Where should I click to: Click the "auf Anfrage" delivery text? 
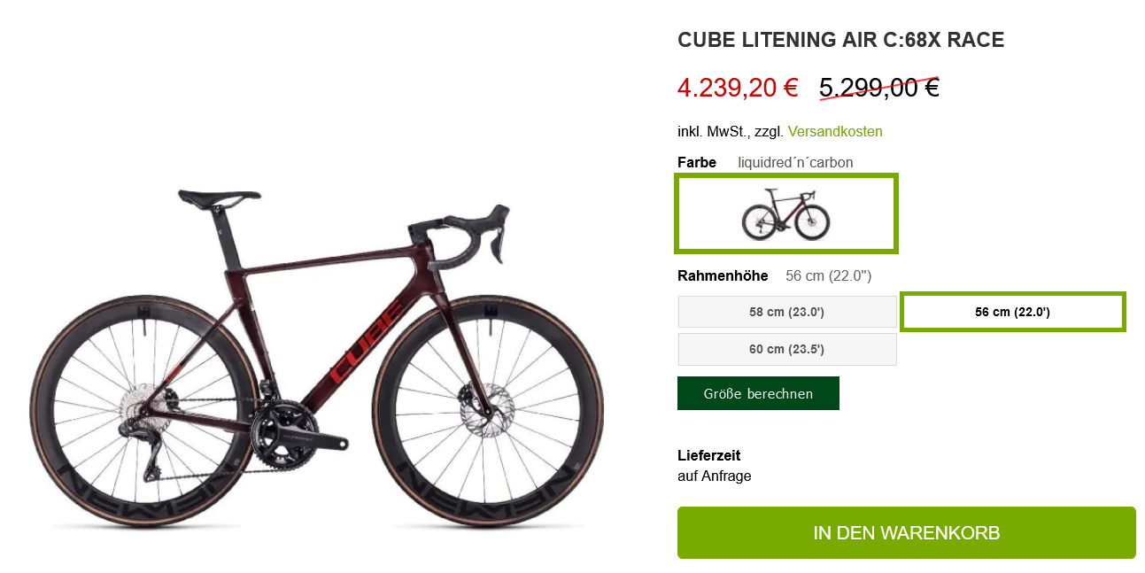tap(714, 476)
